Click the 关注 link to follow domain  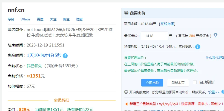pos(53,19)
